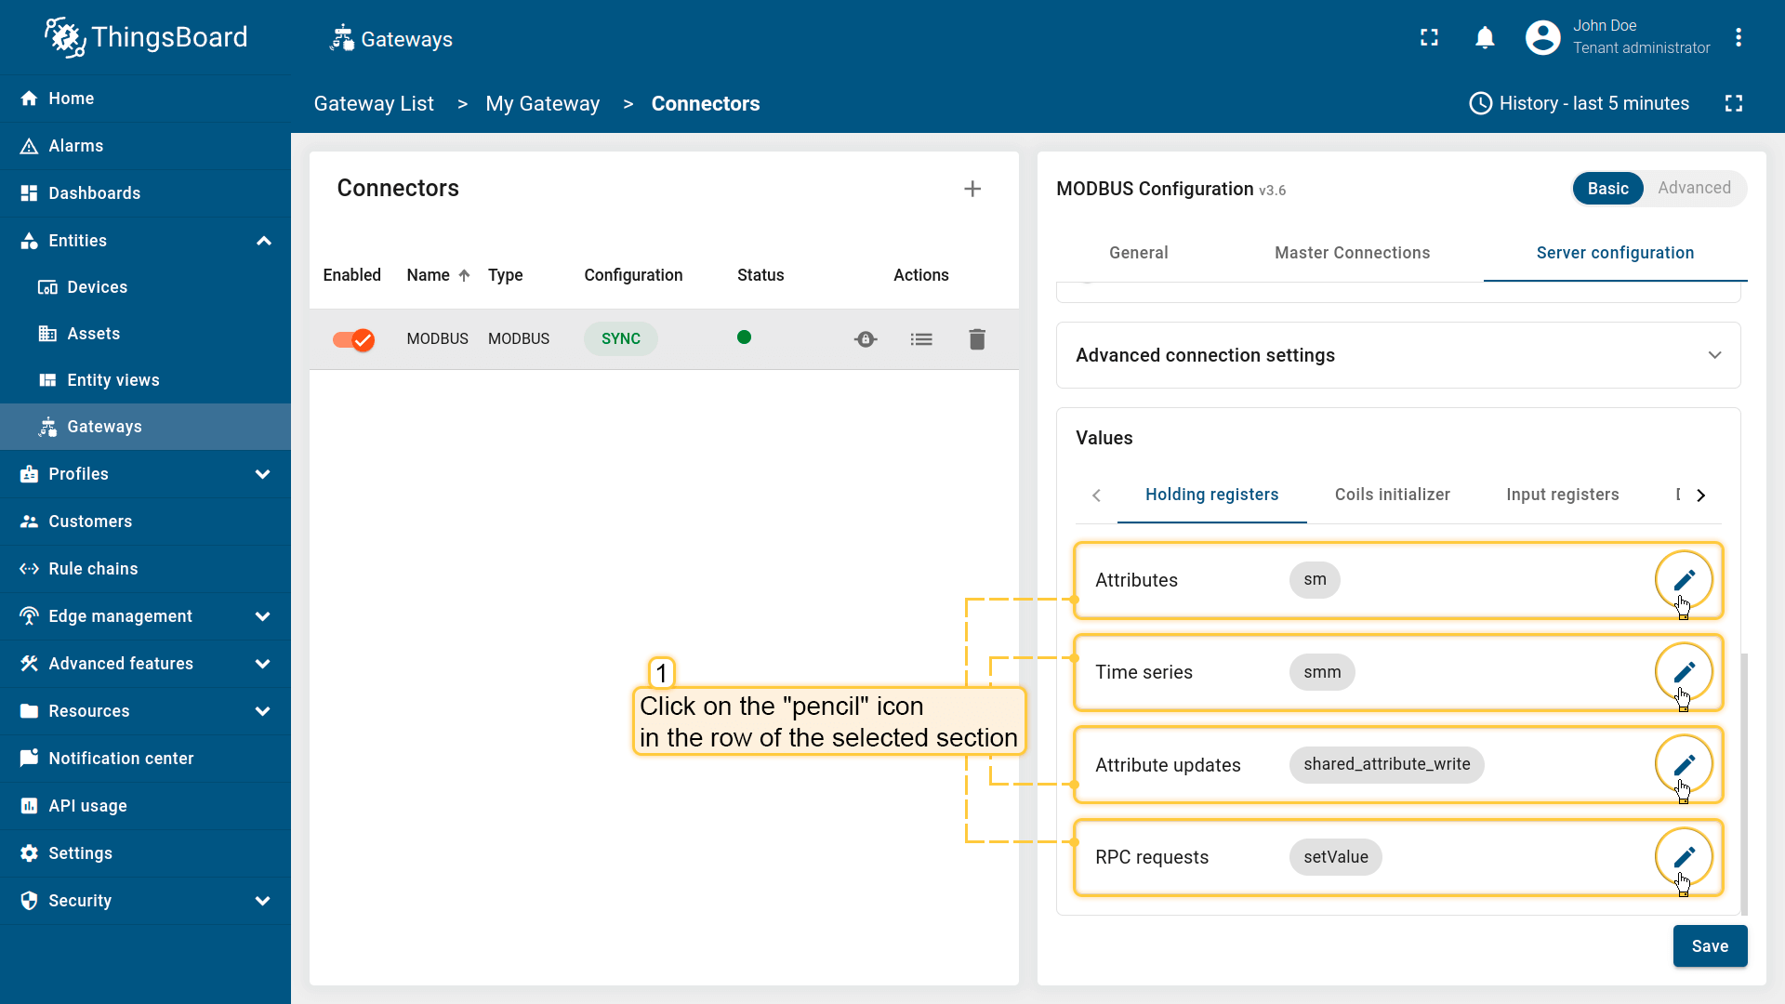Click the RPC debug icon for MODBUS

(x=866, y=339)
